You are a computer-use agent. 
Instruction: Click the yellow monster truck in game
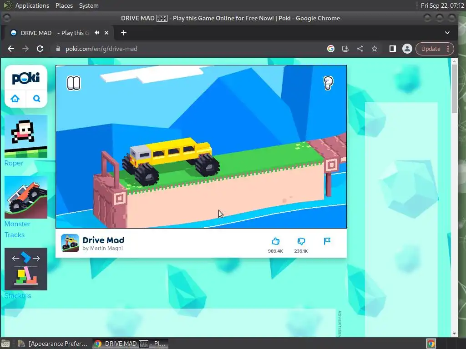pyautogui.click(x=170, y=161)
